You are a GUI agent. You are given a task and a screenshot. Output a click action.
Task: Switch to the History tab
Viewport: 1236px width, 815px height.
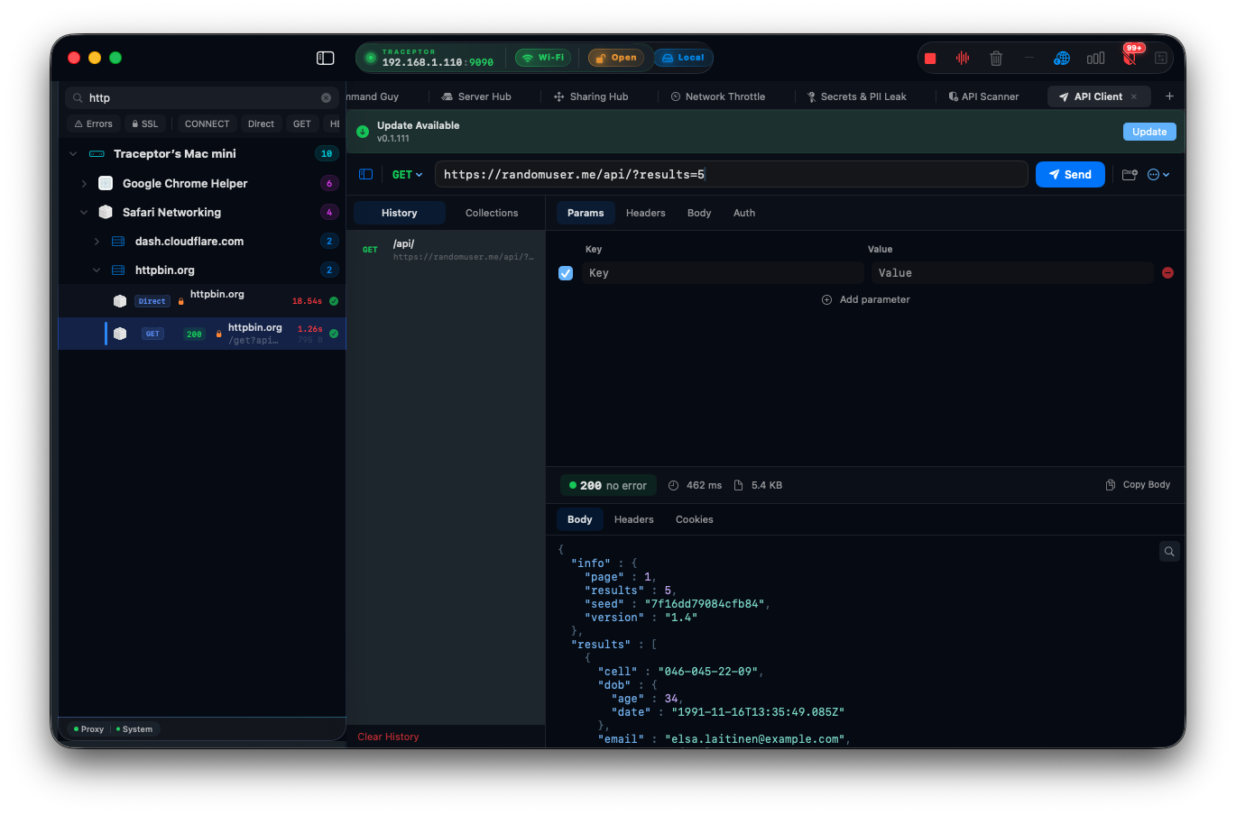(399, 213)
